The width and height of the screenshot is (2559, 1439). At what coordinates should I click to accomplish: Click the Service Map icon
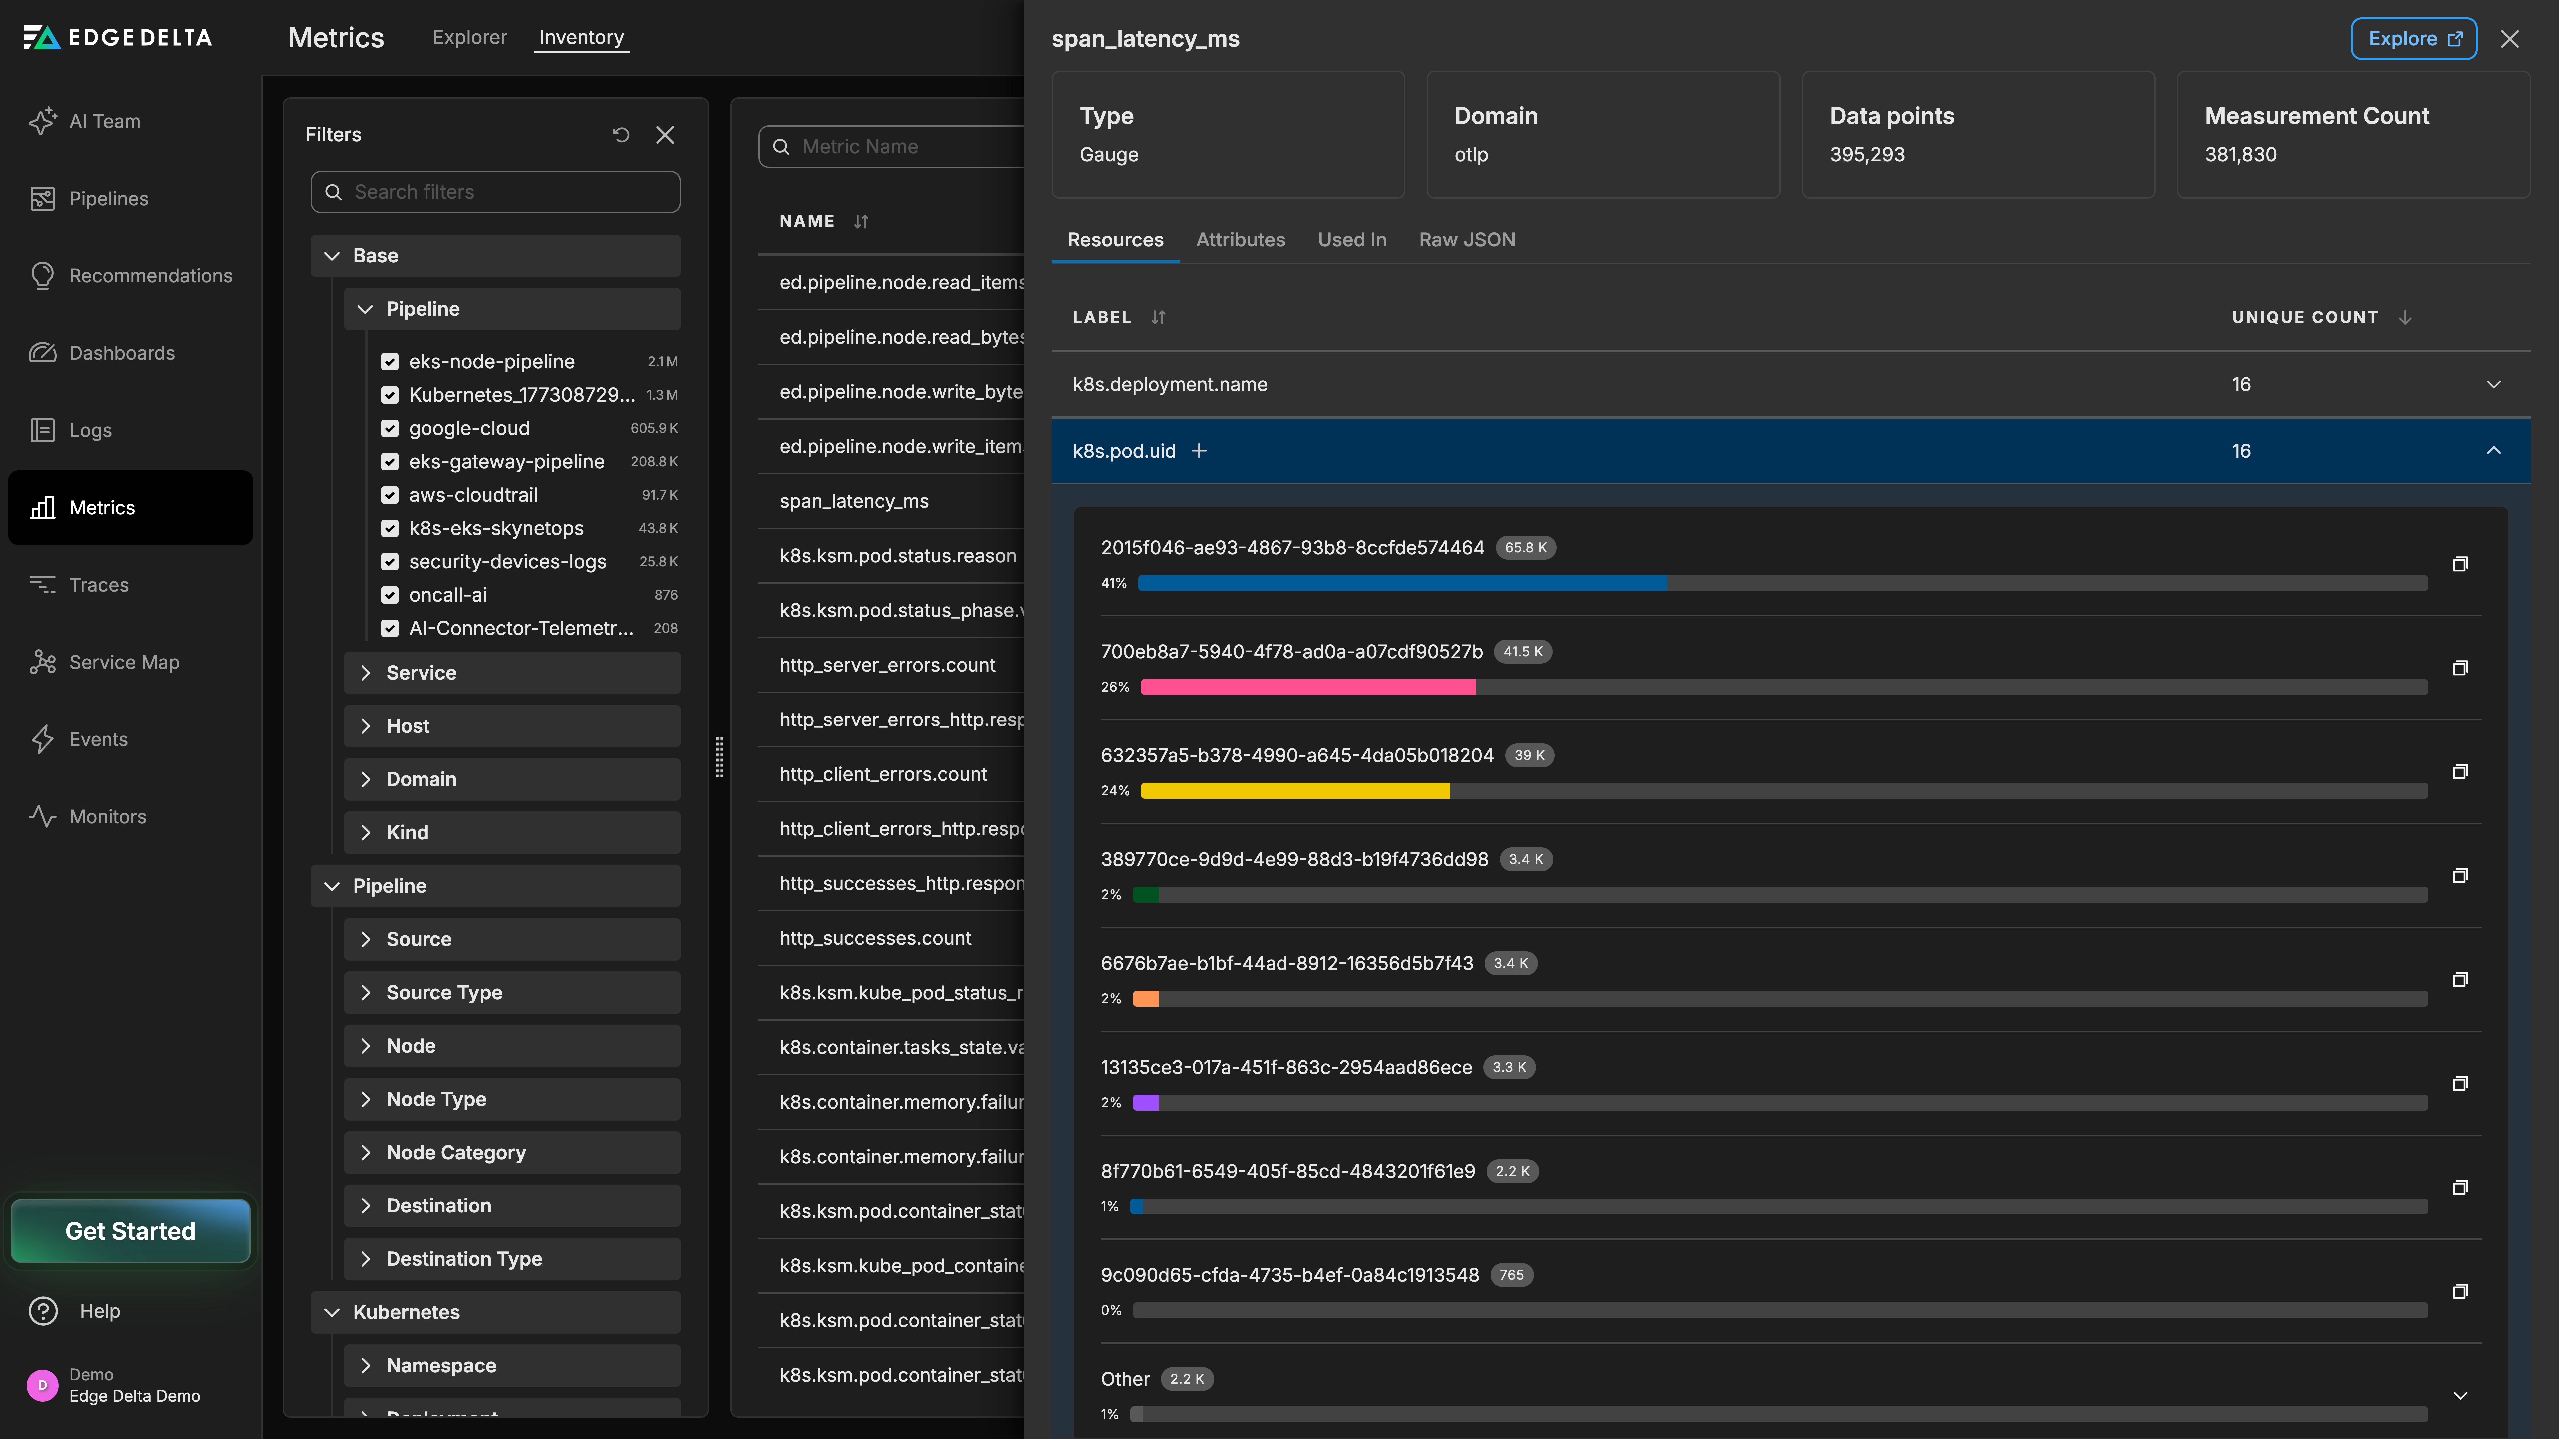pos(43,663)
